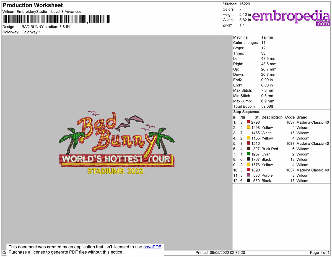Select the yellow swatch beside 1298 stitches
The height and width of the screenshot is (257, 332).
pos(248,128)
